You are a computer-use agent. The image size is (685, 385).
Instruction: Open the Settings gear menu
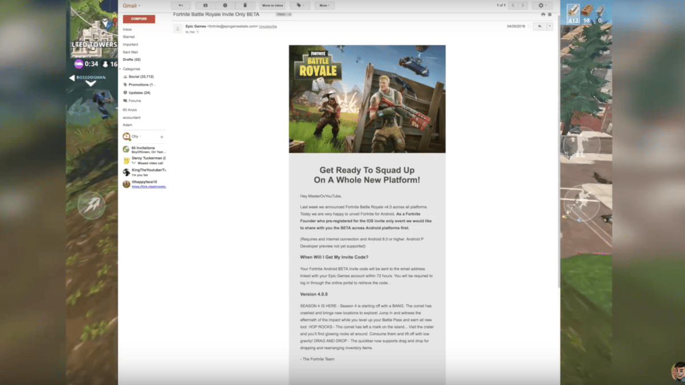coord(542,5)
